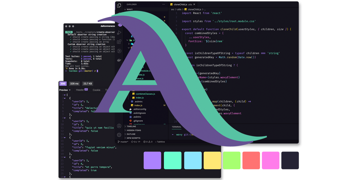Pick the purple color swatch
The image size is (360, 180).
[152, 161]
